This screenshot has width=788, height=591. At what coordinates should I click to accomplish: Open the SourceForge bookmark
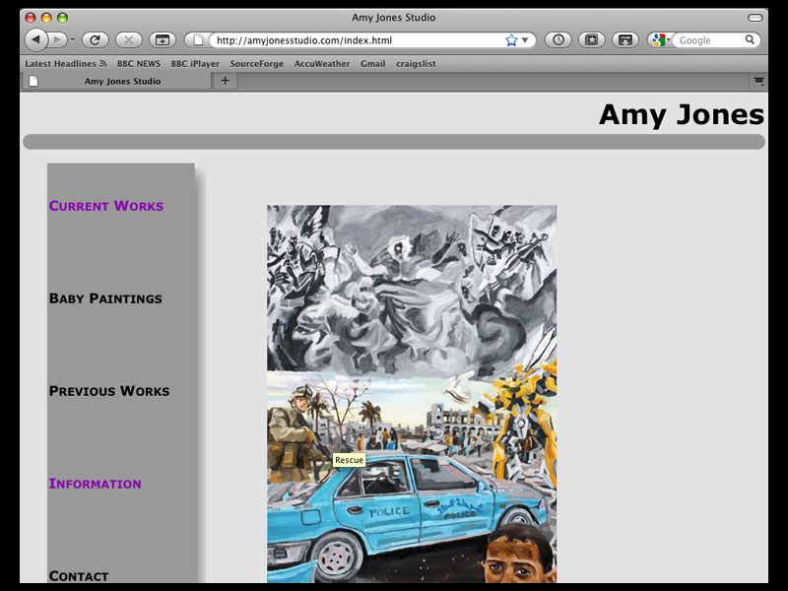[257, 64]
